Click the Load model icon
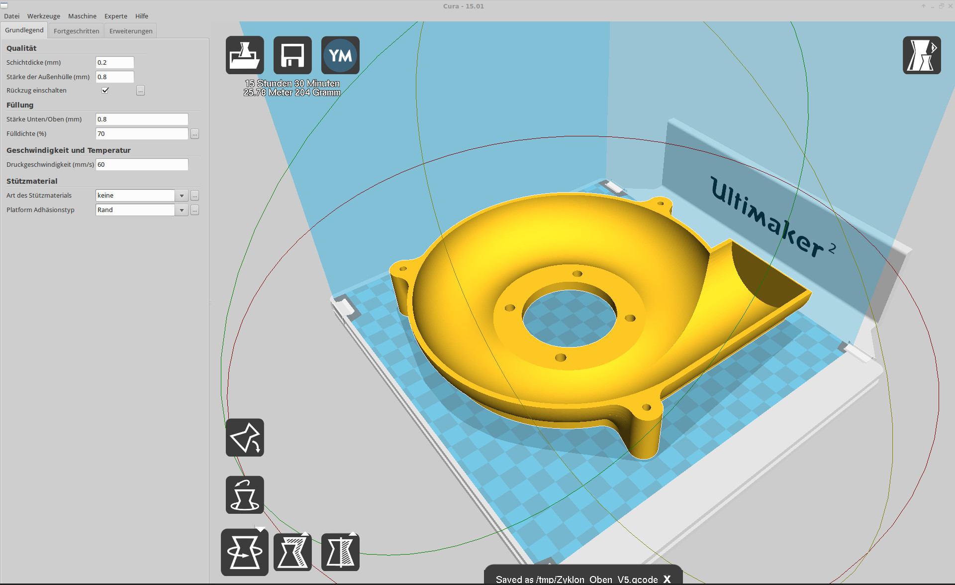Viewport: 955px width, 585px height. (245, 55)
